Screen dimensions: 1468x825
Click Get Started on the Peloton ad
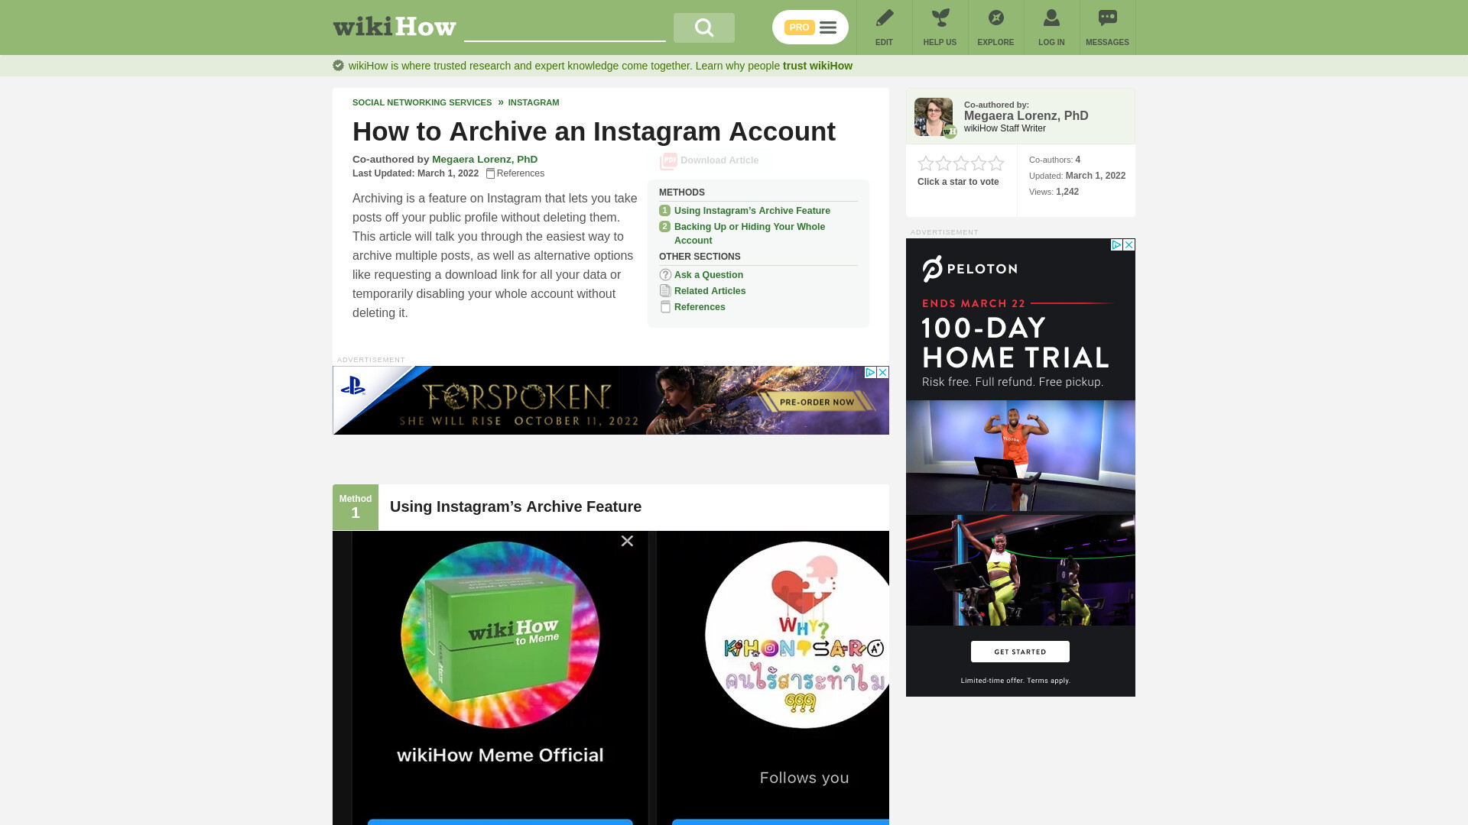point(1020,652)
